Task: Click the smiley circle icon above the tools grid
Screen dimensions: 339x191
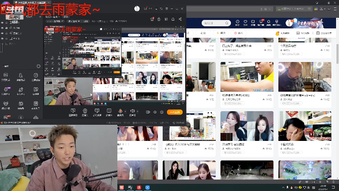Action: pos(39,66)
